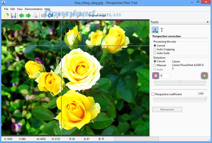
Task: Click the distortion value input field
Action: tap(165, 76)
